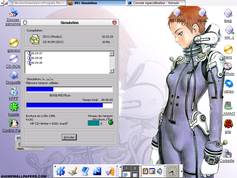Viewport: 237px width, 178px height.
Task: Expand the panel right-side hide arrow
Action: (182, 171)
